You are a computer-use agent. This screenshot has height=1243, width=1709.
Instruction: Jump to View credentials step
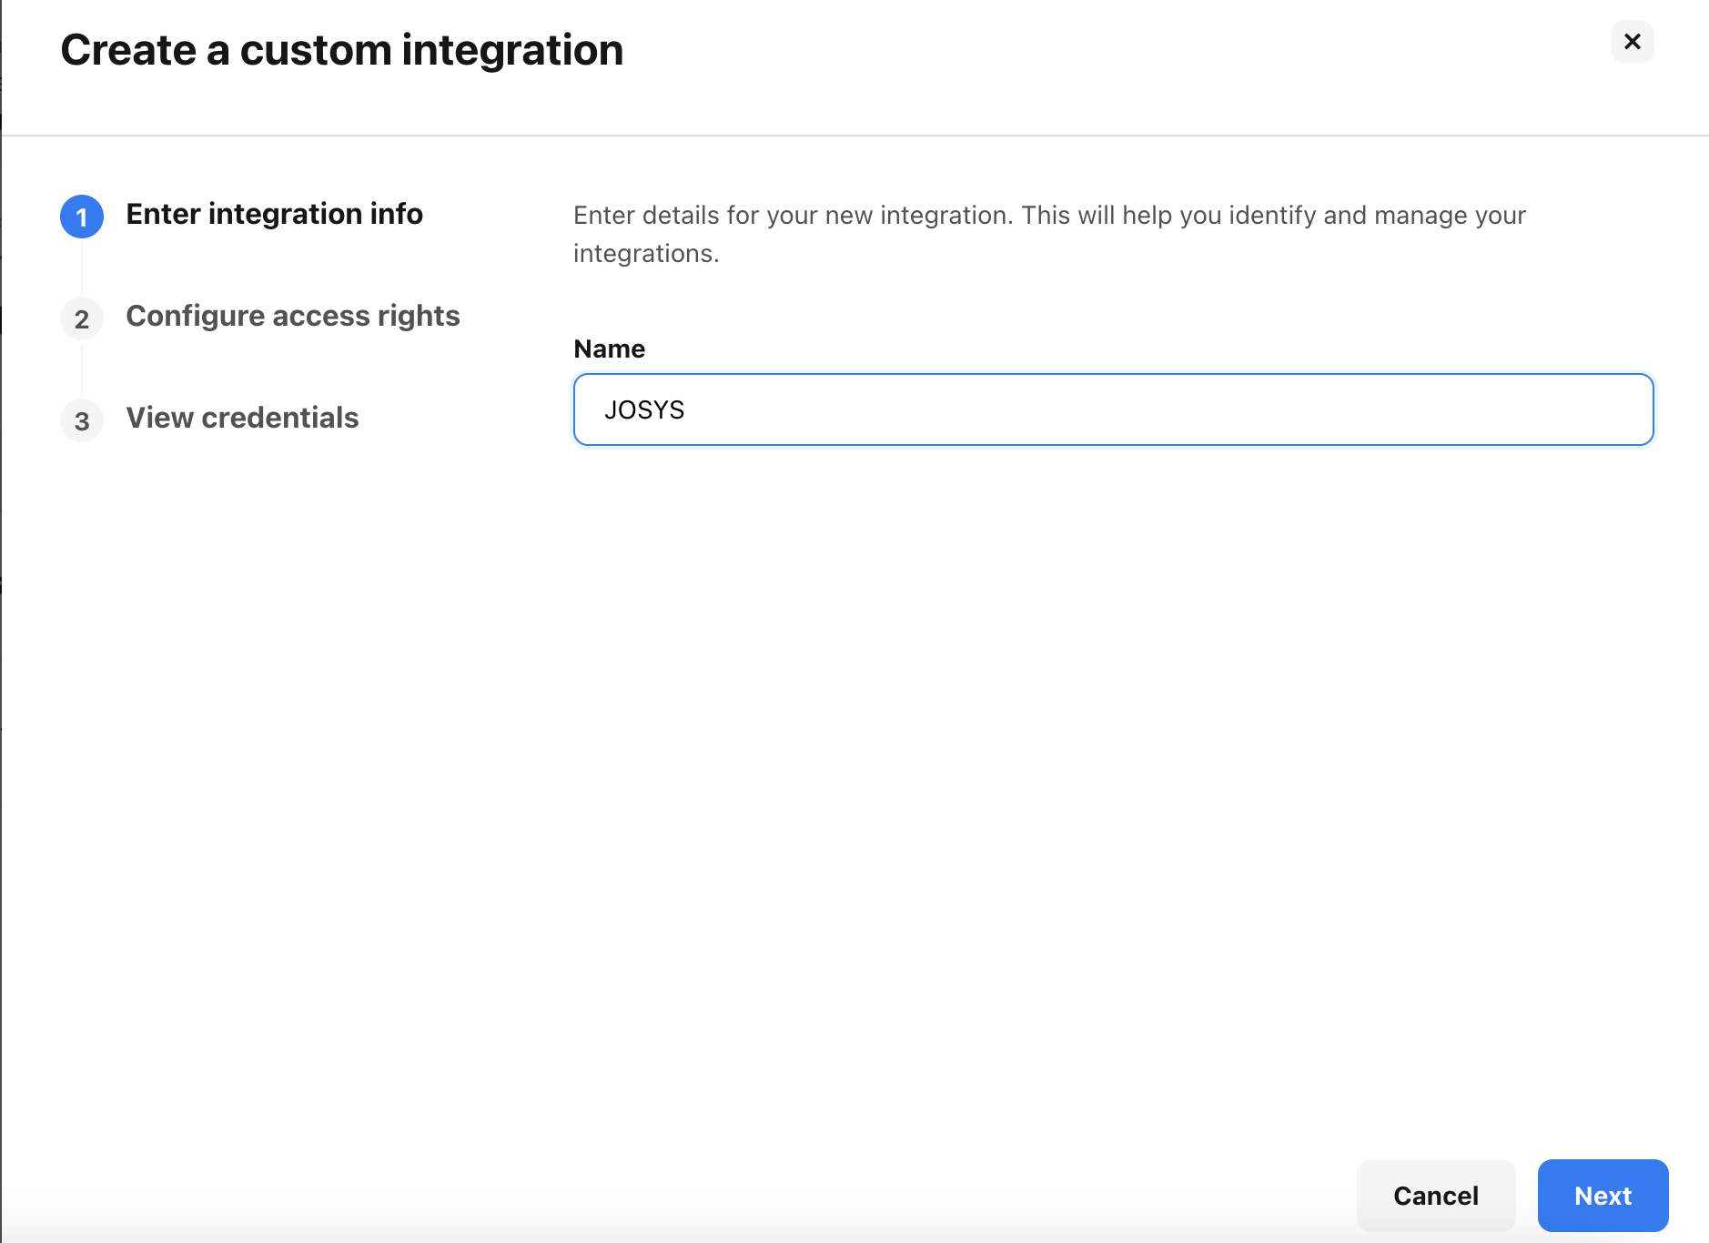click(x=242, y=418)
